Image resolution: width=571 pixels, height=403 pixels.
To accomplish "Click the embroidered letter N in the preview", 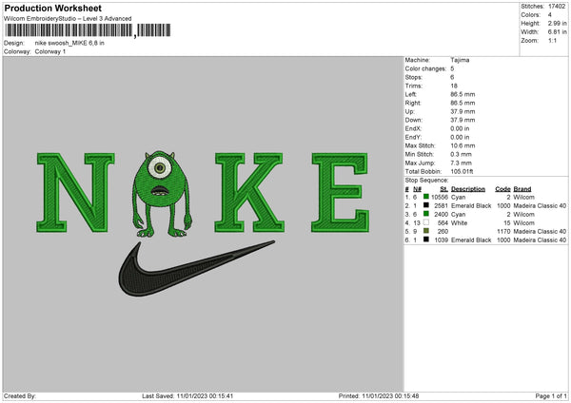I will [75, 192].
